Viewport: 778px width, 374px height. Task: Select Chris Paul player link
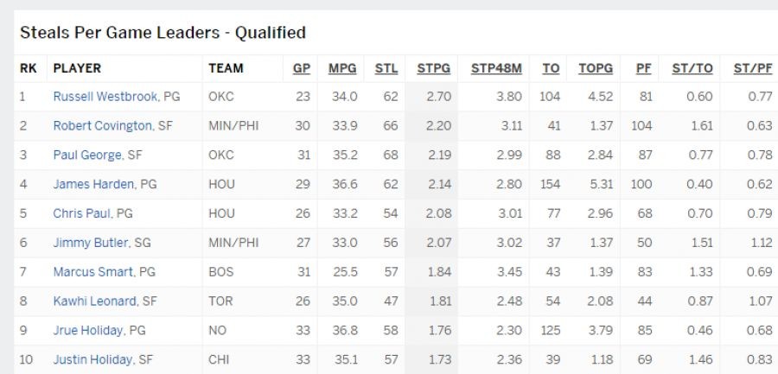tap(82, 214)
